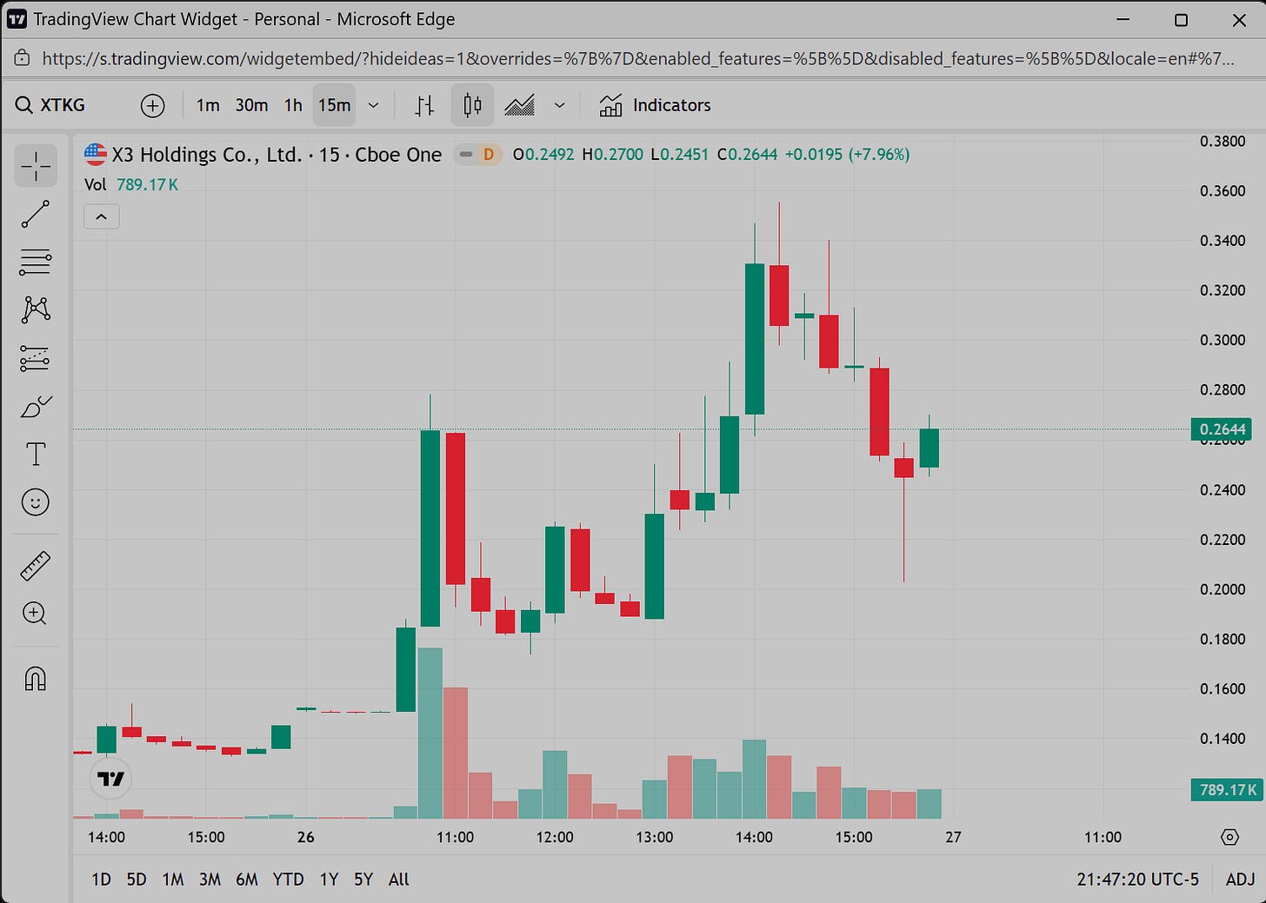
Task: Collapse the indicator legend chevron
Action: click(x=101, y=216)
